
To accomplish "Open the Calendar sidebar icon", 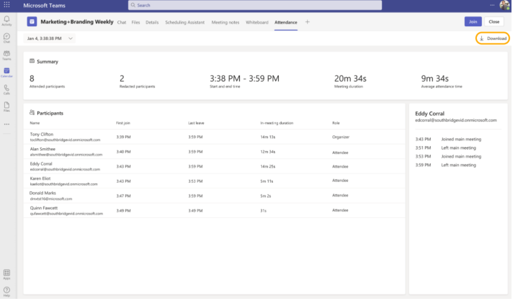I will tap(7, 72).
